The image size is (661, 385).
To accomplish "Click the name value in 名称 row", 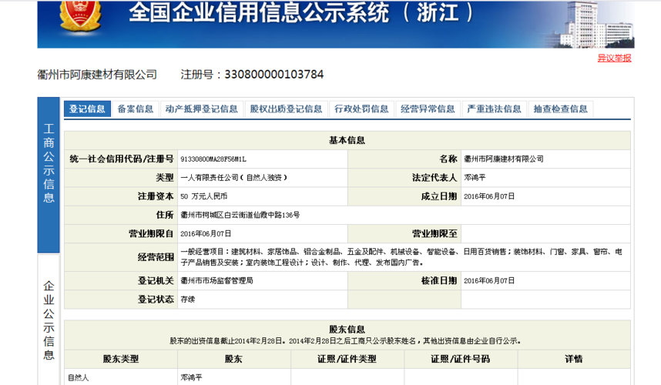I will 503,159.
